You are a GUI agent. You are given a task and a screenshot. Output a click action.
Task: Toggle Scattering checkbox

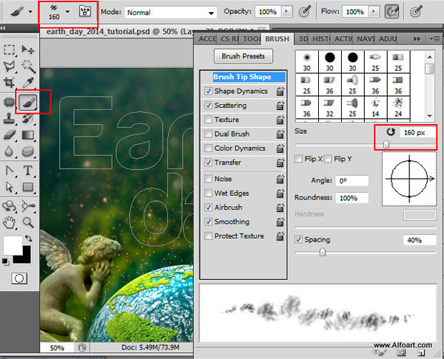tap(208, 105)
